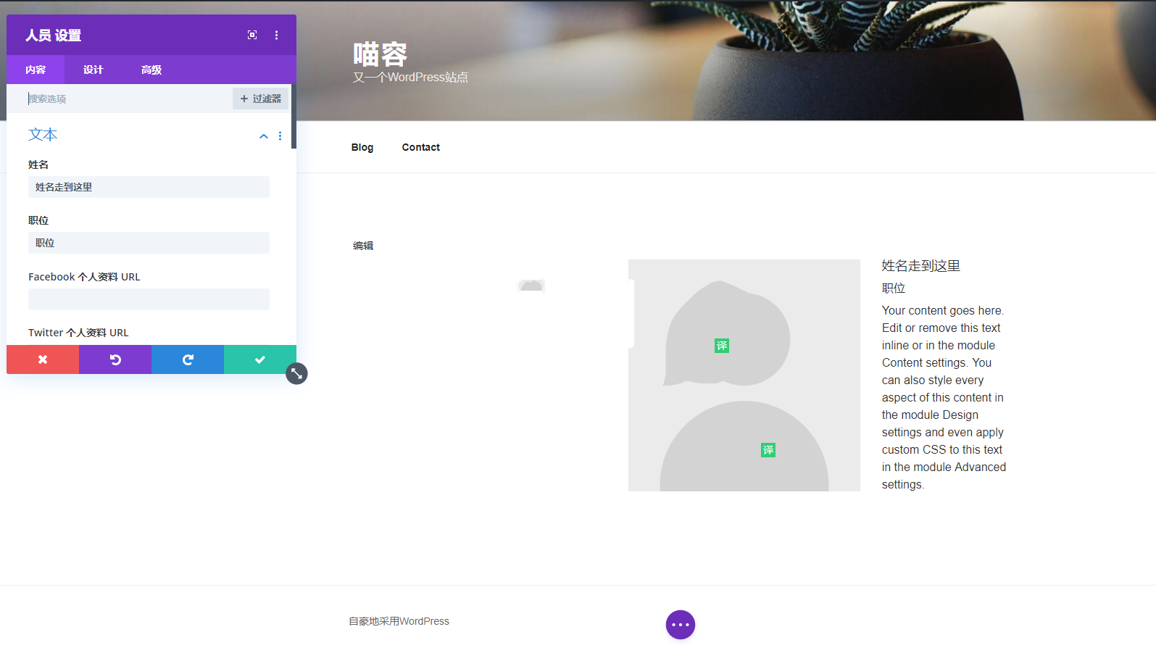Screen dimensions: 1156x653
Task: Open the 文本 section options menu
Action: (280, 136)
